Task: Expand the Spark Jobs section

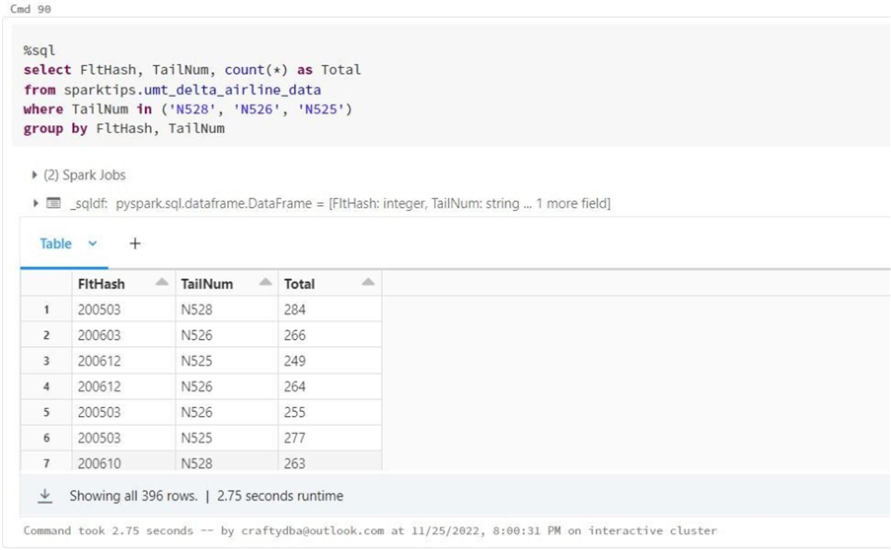Action: point(36,175)
